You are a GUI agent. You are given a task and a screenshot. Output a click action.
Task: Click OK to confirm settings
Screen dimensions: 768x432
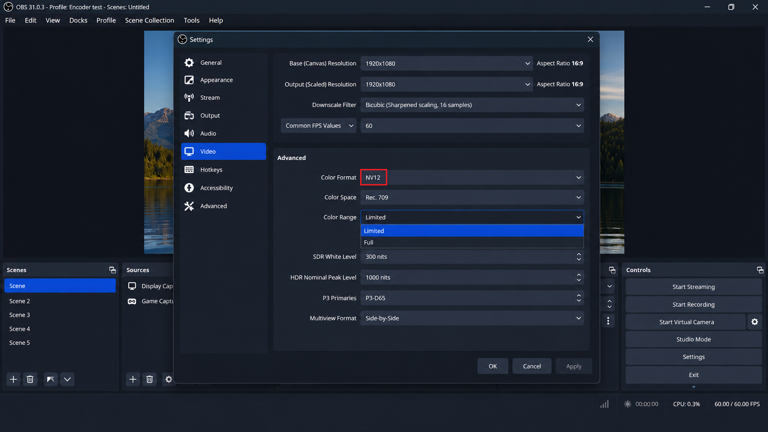click(x=493, y=366)
